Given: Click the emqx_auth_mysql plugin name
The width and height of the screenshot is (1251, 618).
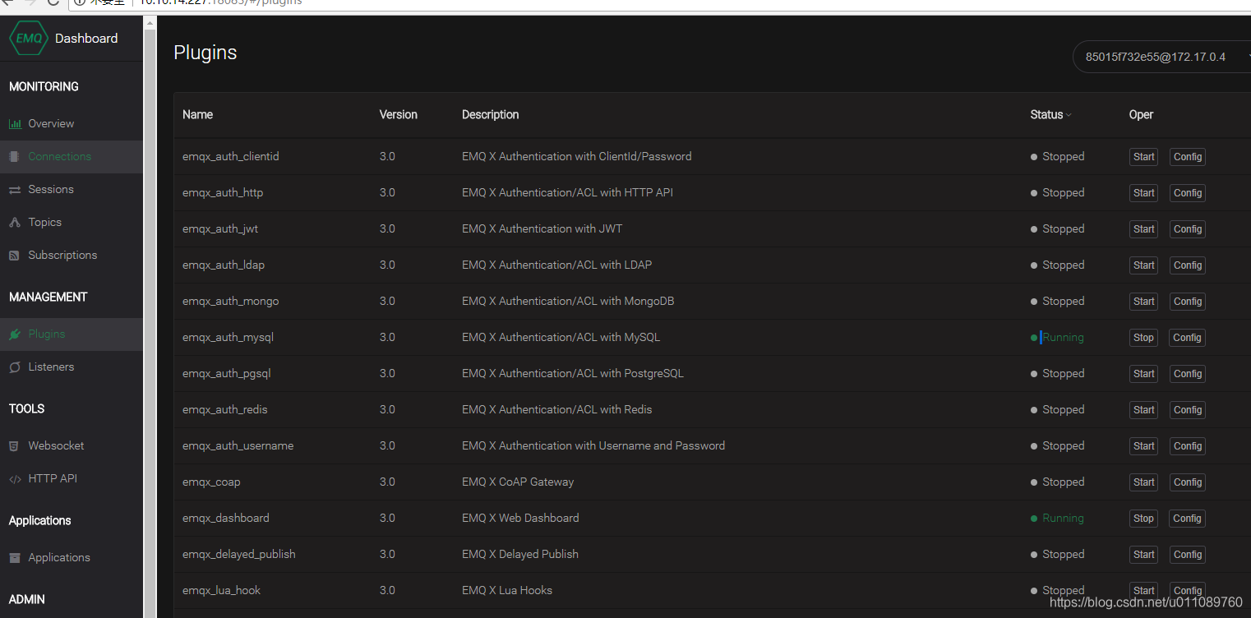Looking at the screenshot, I should tap(228, 337).
